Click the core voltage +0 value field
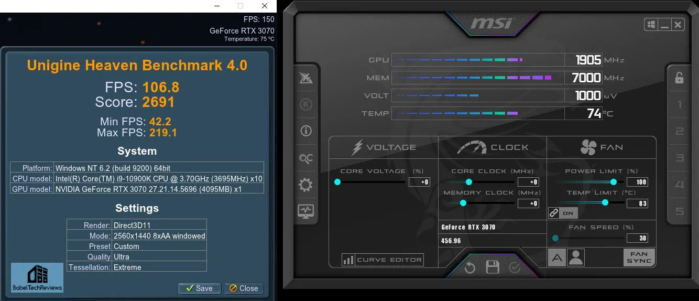Screen dimensions: 699x301 point(419,182)
